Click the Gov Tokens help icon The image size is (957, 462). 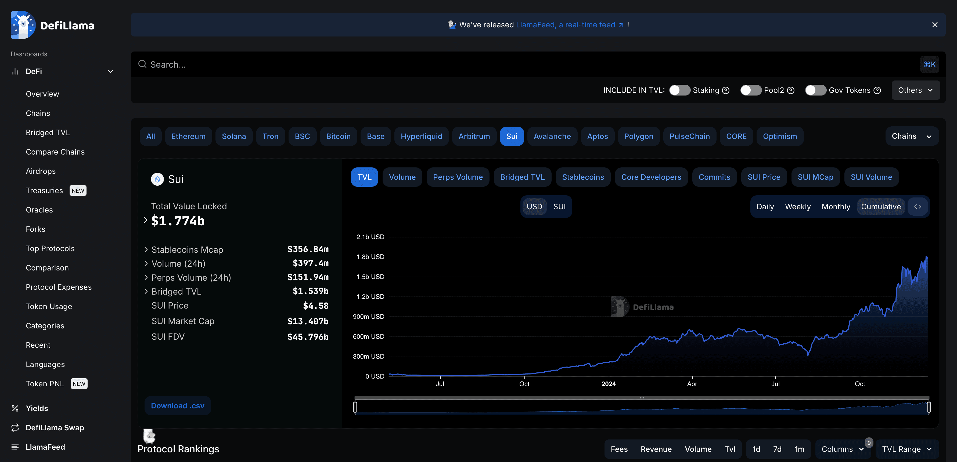pyautogui.click(x=877, y=90)
